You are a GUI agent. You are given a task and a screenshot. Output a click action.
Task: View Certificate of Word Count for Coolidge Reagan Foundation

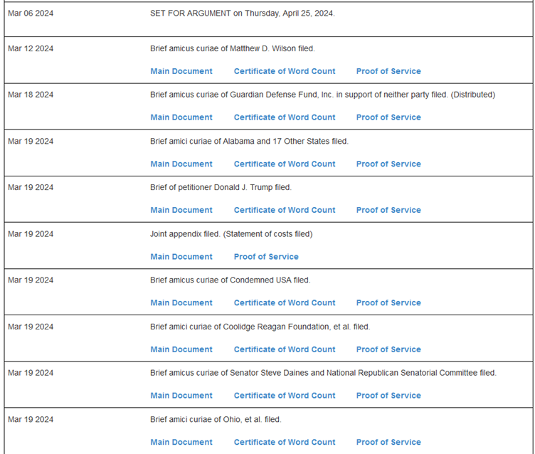coord(285,349)
